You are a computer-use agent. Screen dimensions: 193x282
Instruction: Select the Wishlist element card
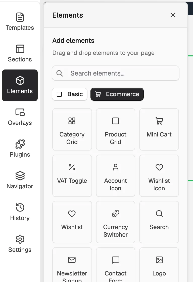[x=72, y=222]
